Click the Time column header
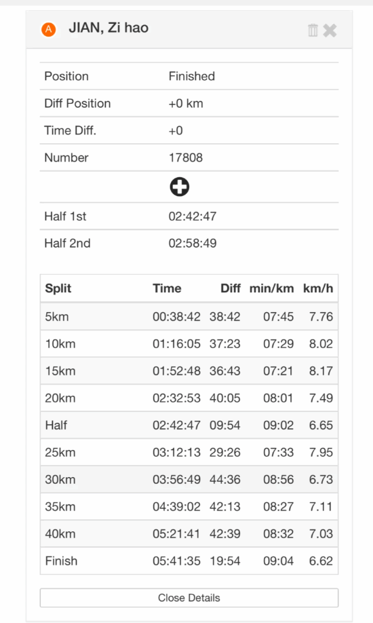This screenshot has height=623, width=373. [167, 288]
